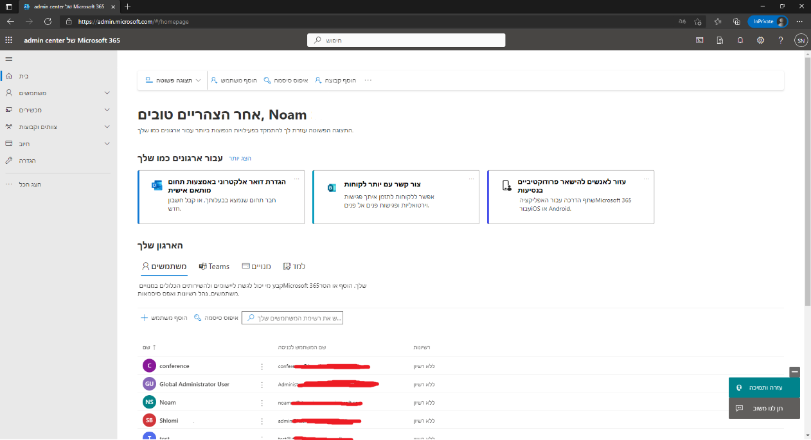Click the Show more (הצג יותר) link
This screenshot has width=811, height=440.
[x=240, y=158]
